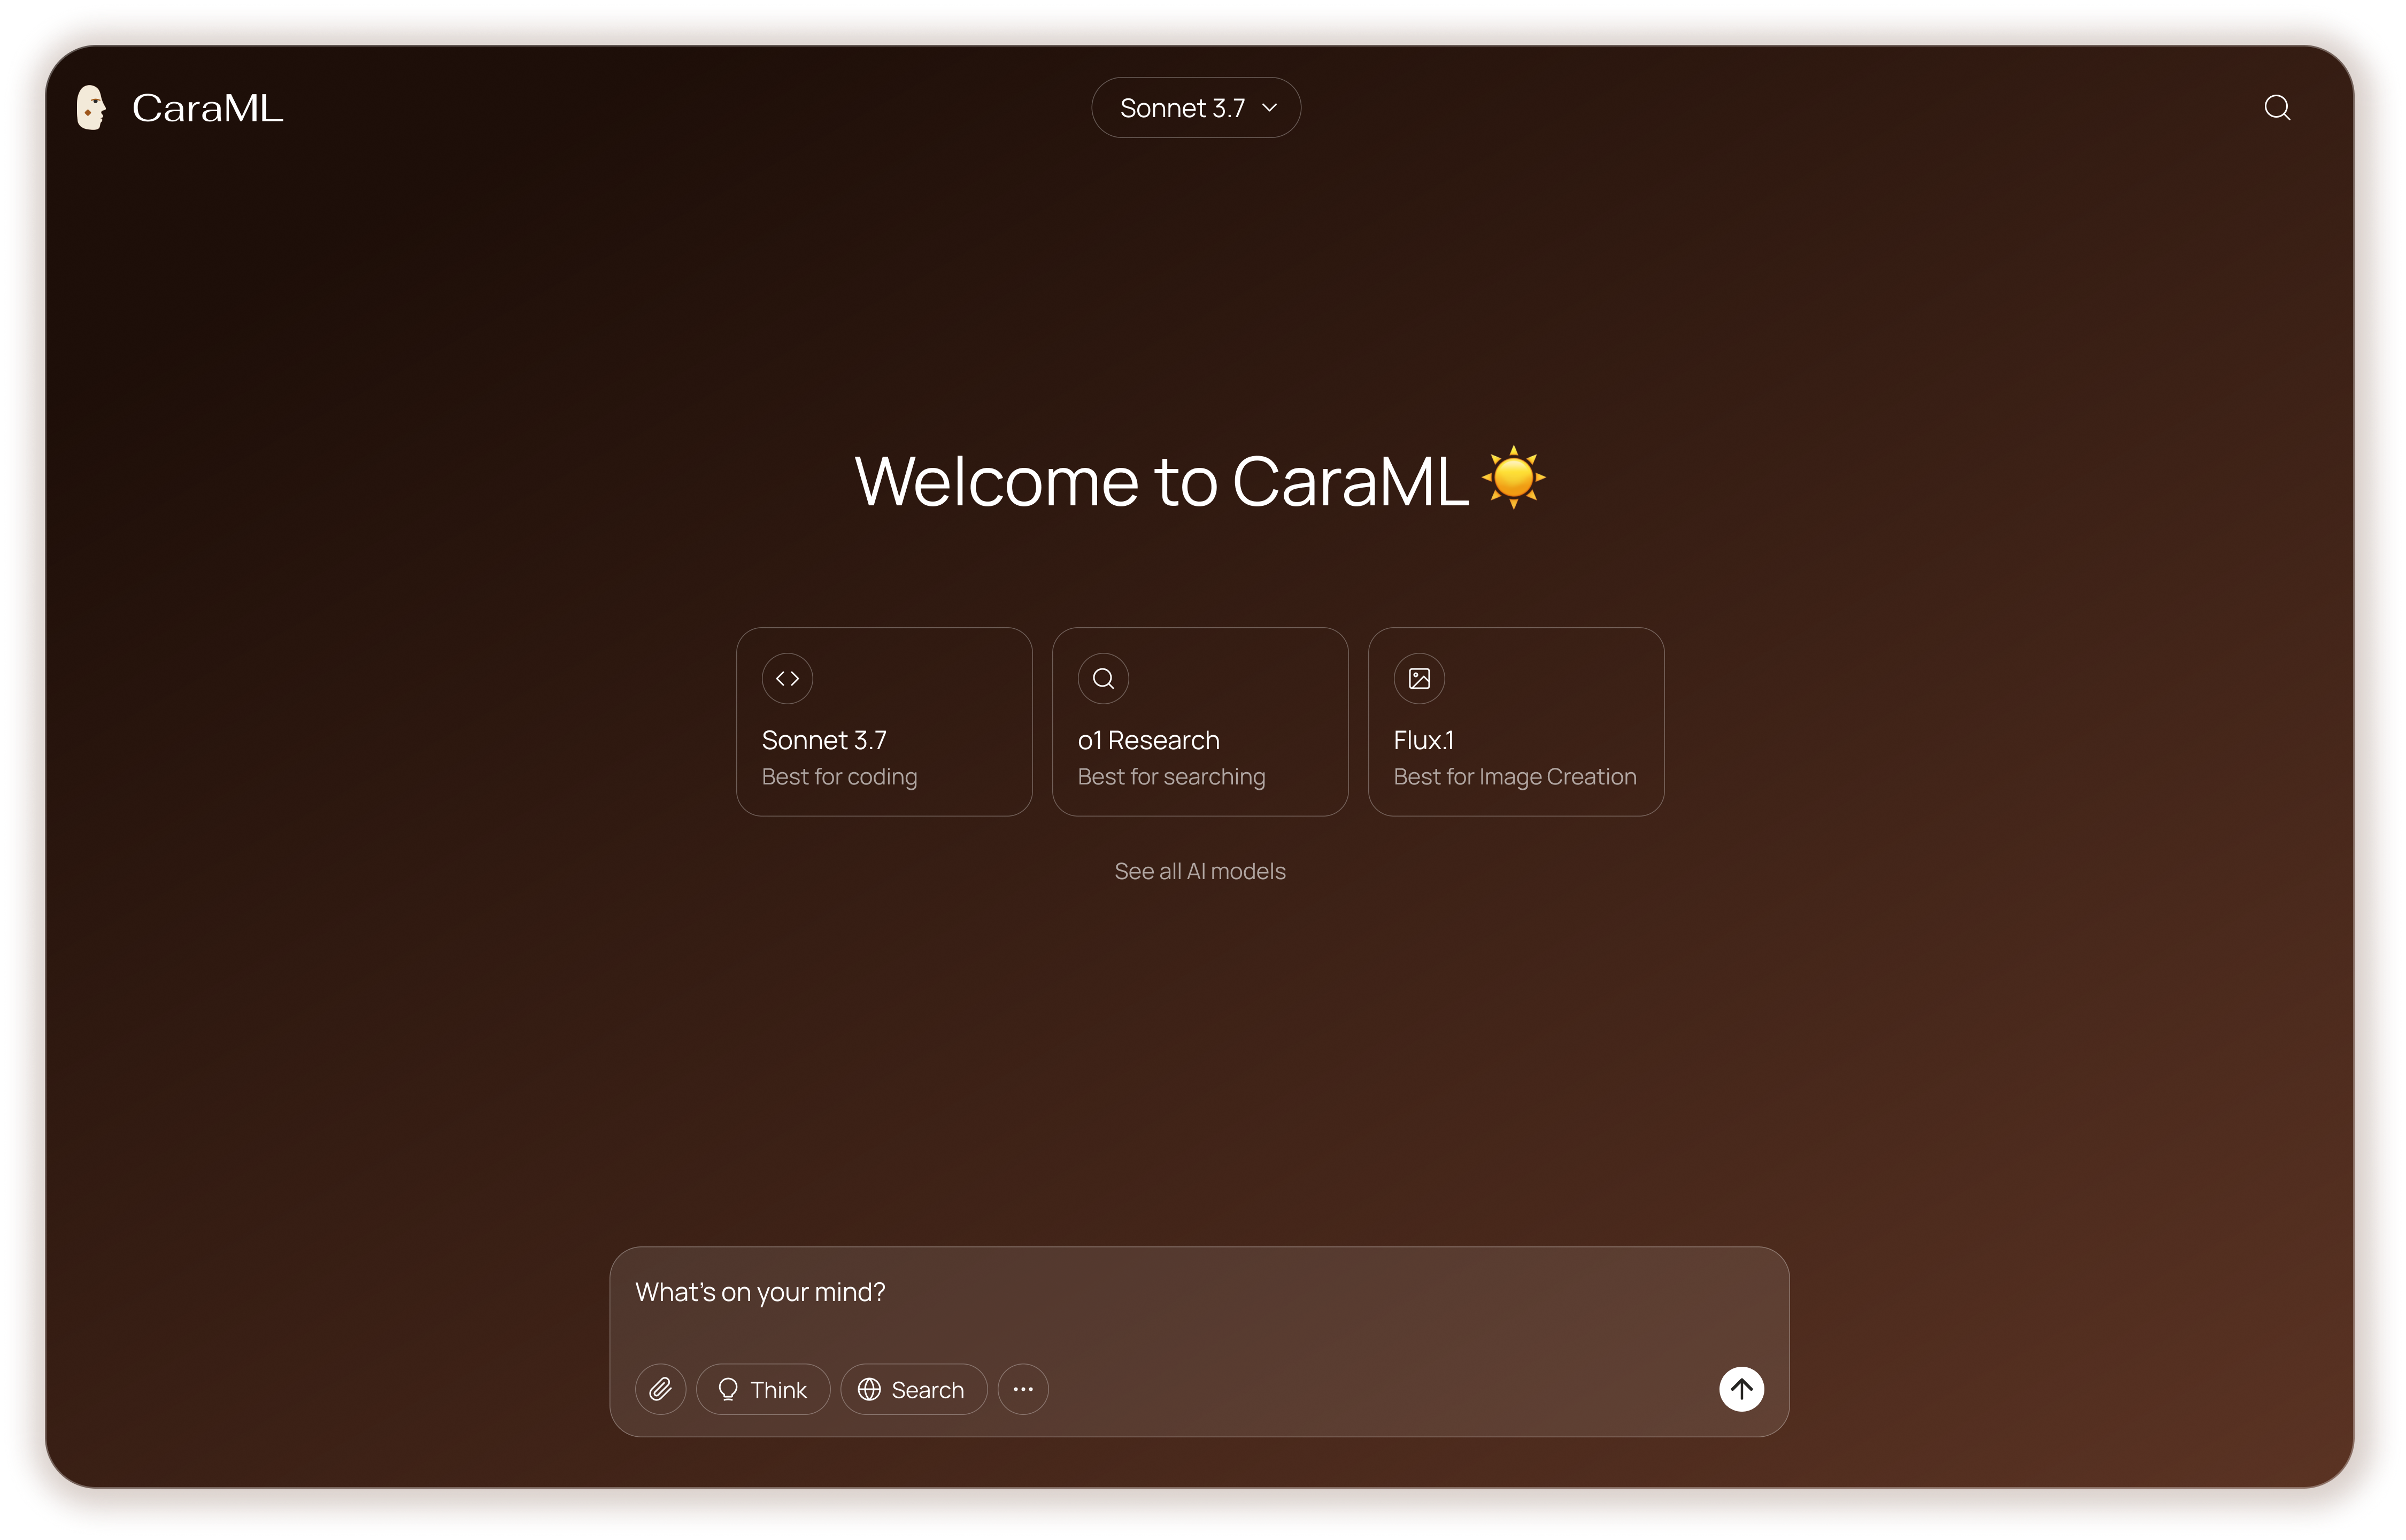This screenshot has height=1540, width=2406.
Task: Click the lightbulb icon in the Think button
Action: (x=728, y=1389)
